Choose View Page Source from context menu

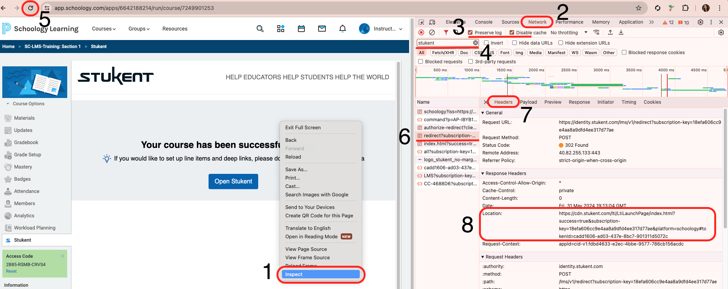(x=306, y=249)
